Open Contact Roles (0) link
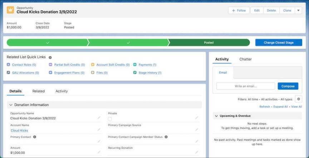 (24, 65)
